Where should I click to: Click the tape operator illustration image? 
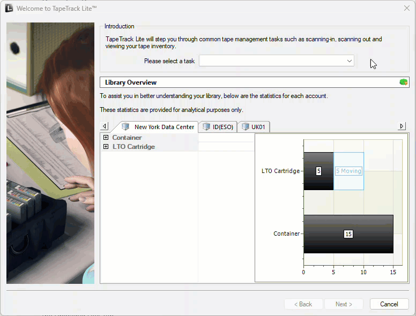click(x=50, y=153)
